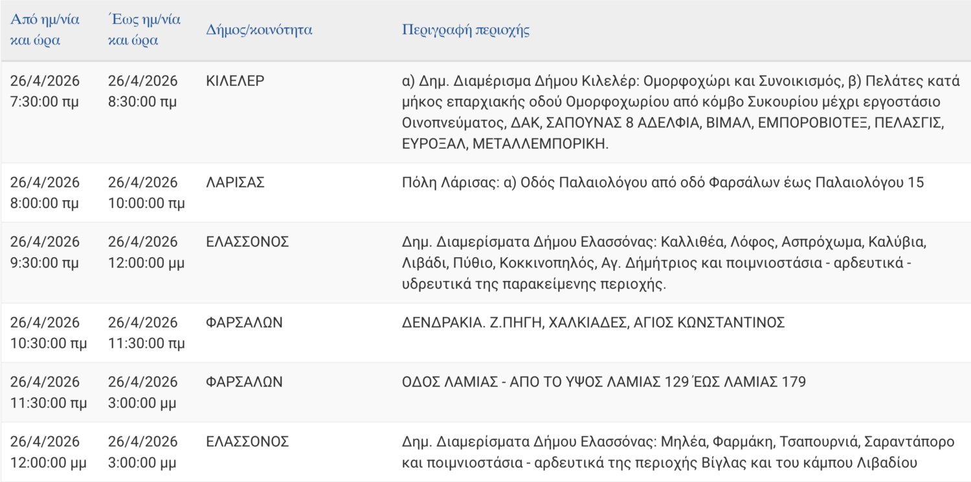Image resolution: width=971 pixels, height=482 pixels.
Task: Select the ΚΙΛΕΛΕΡ municipality cell
Action: point(235,81)
